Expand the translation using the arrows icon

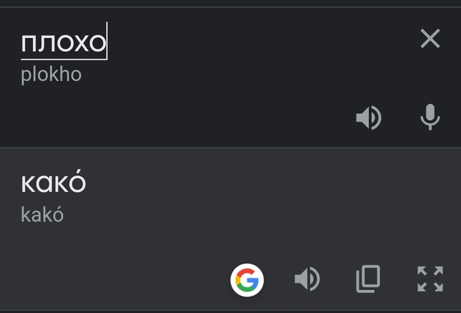coord(430,280)
